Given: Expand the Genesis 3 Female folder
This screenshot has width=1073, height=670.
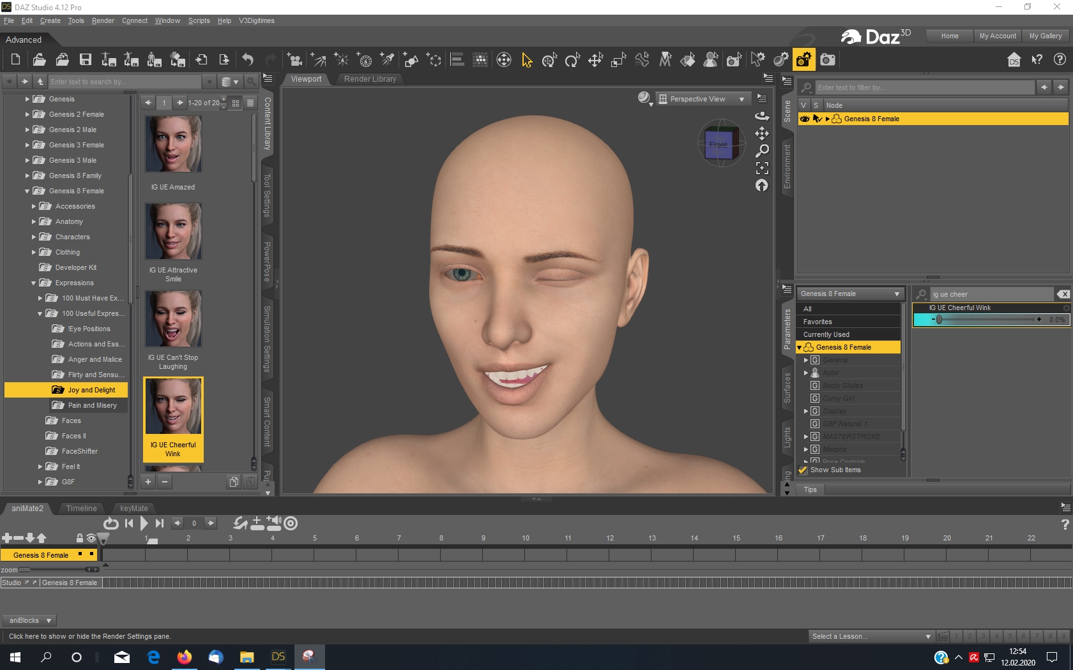Looking at the screenshot, I should pyautogui.click(x=27, y=145).
